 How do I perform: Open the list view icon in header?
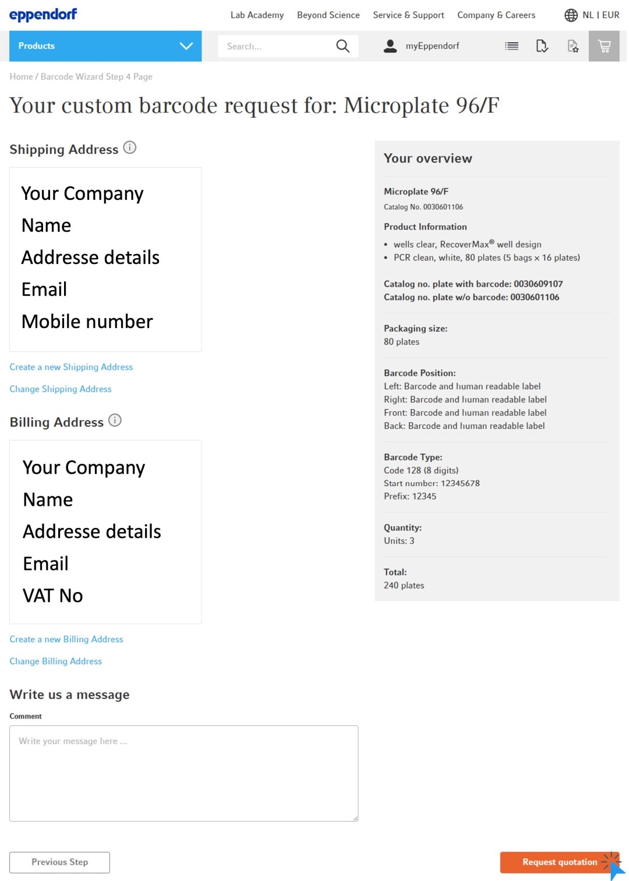(511, 46)
